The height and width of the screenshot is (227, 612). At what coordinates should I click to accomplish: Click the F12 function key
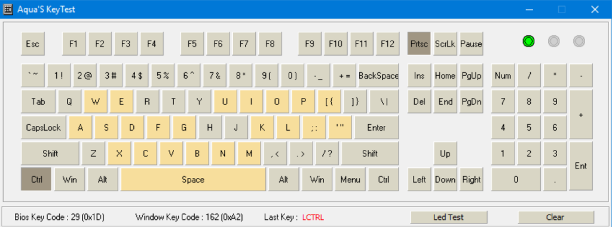[387, 44]
